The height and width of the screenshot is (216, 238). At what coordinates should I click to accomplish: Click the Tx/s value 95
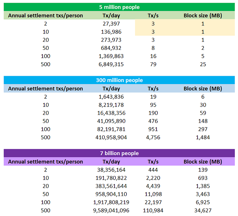point(153,105)
